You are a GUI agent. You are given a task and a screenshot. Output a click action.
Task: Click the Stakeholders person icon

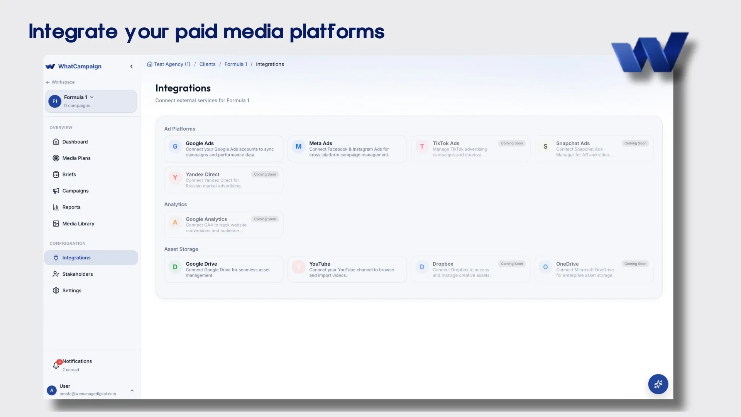tap(56, 274)
